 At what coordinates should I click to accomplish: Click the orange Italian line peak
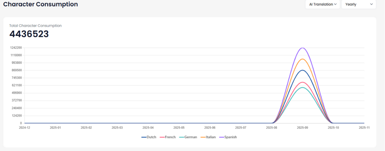click(x=303, y=59)
